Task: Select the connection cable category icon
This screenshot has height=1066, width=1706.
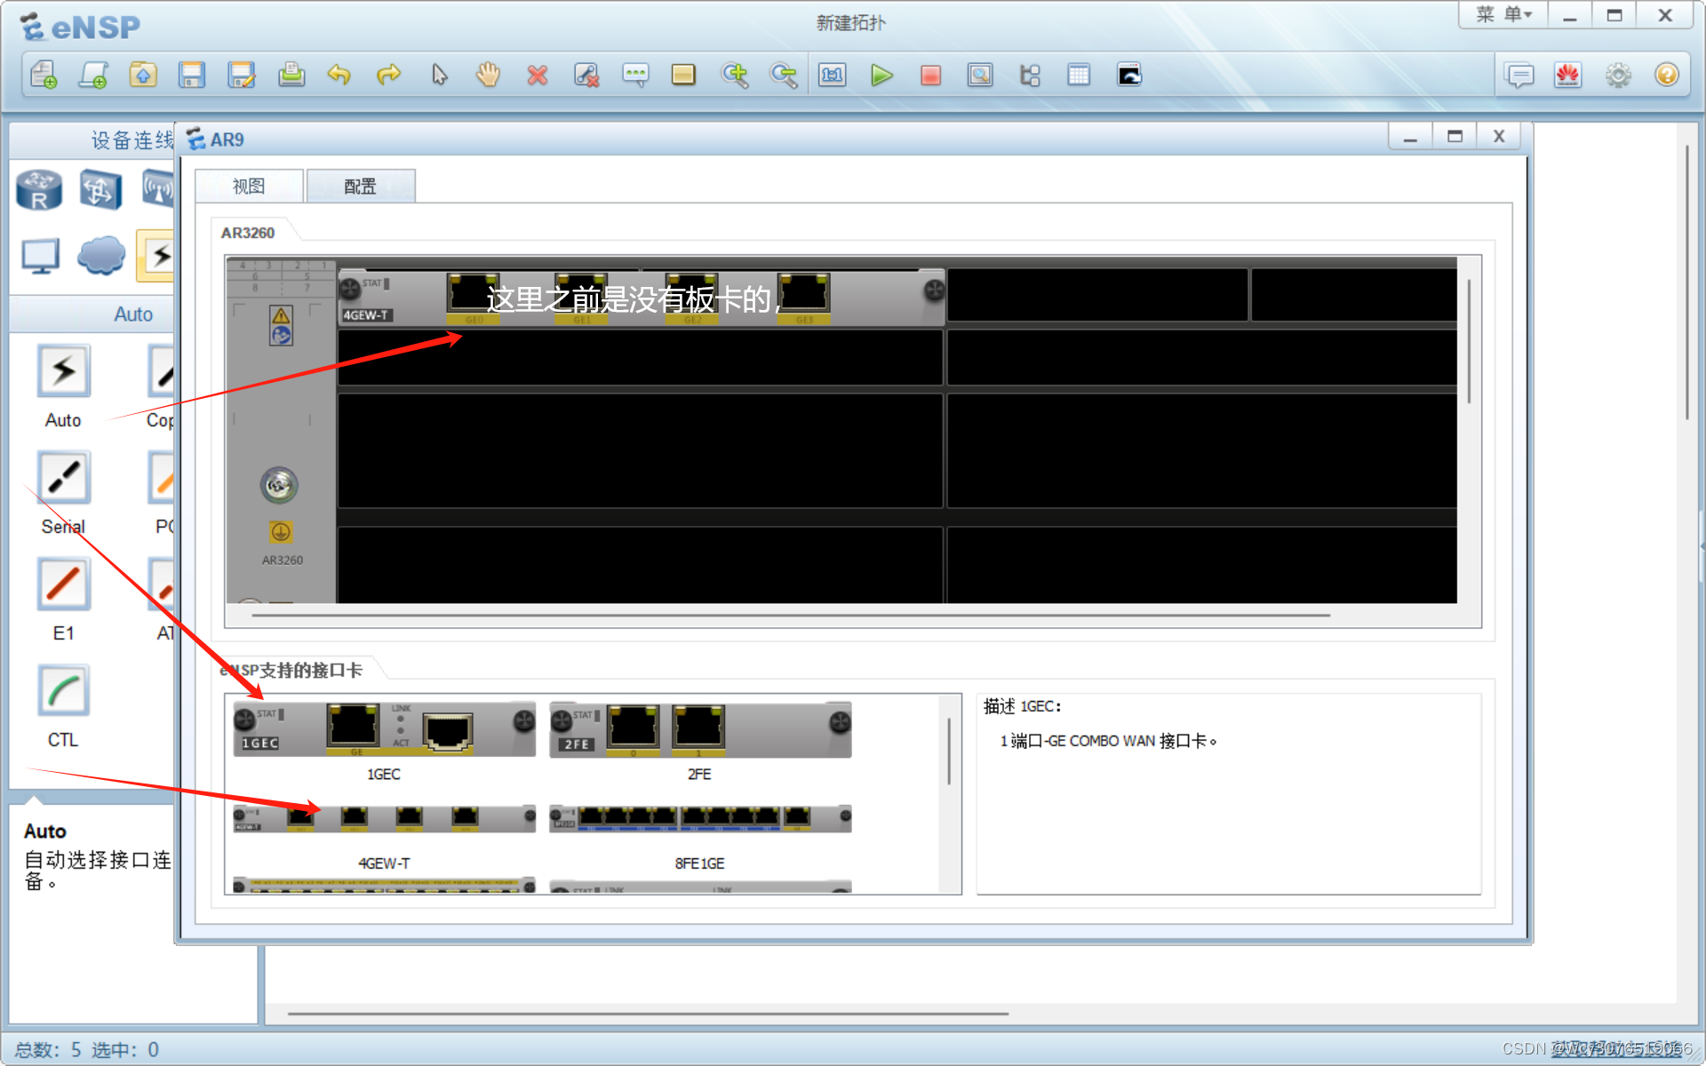Action: click(x=155, y=256)
